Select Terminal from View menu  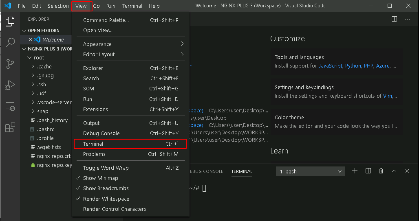[130, 144]
